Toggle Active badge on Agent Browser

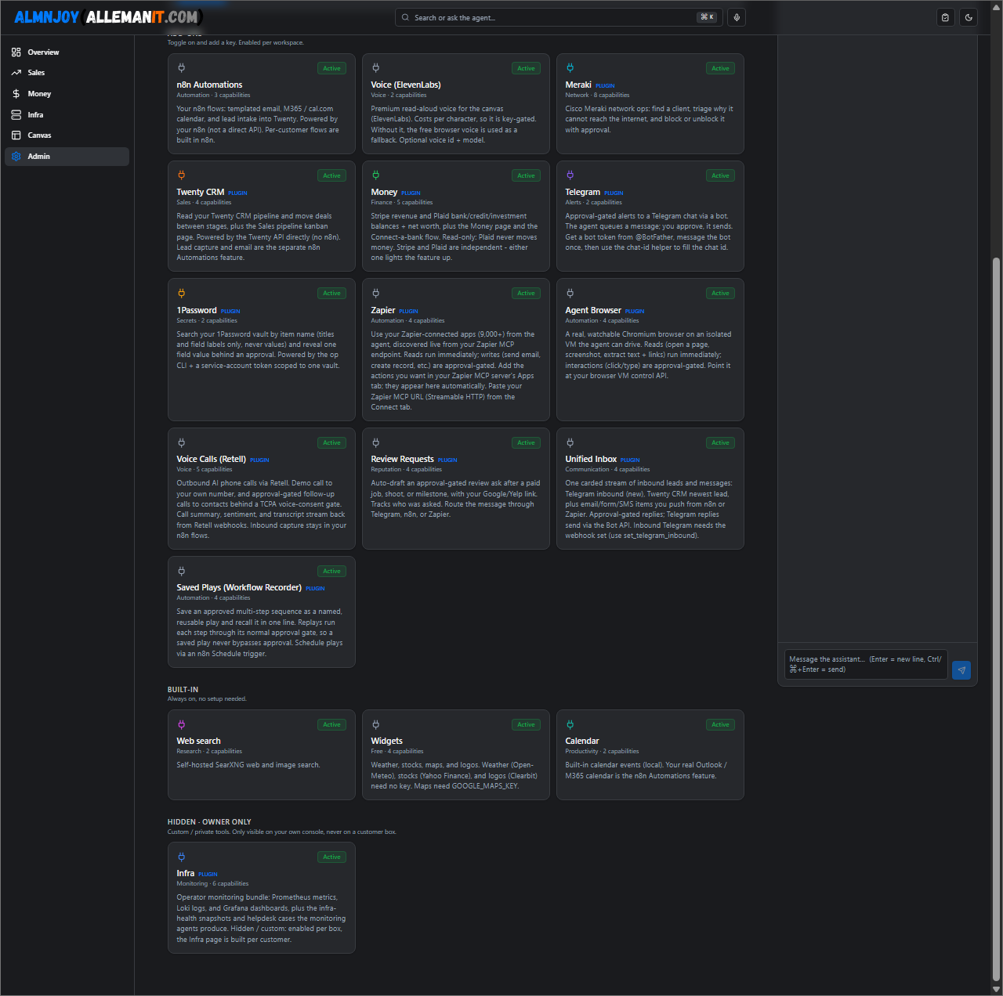(x=721, y=293)
